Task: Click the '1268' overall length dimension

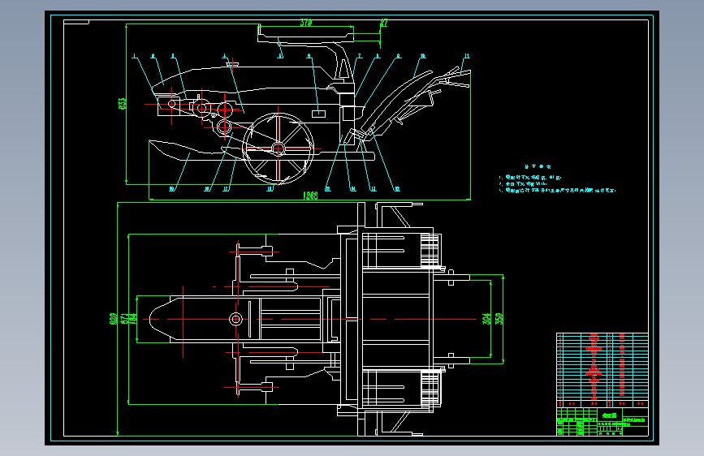Action: [x=310, y=196]
